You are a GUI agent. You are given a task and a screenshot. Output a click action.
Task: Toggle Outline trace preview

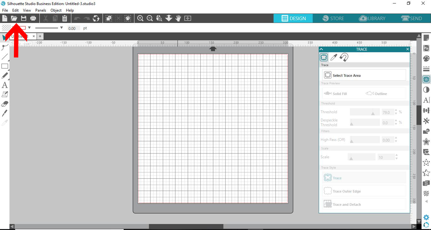click(376, 94)
